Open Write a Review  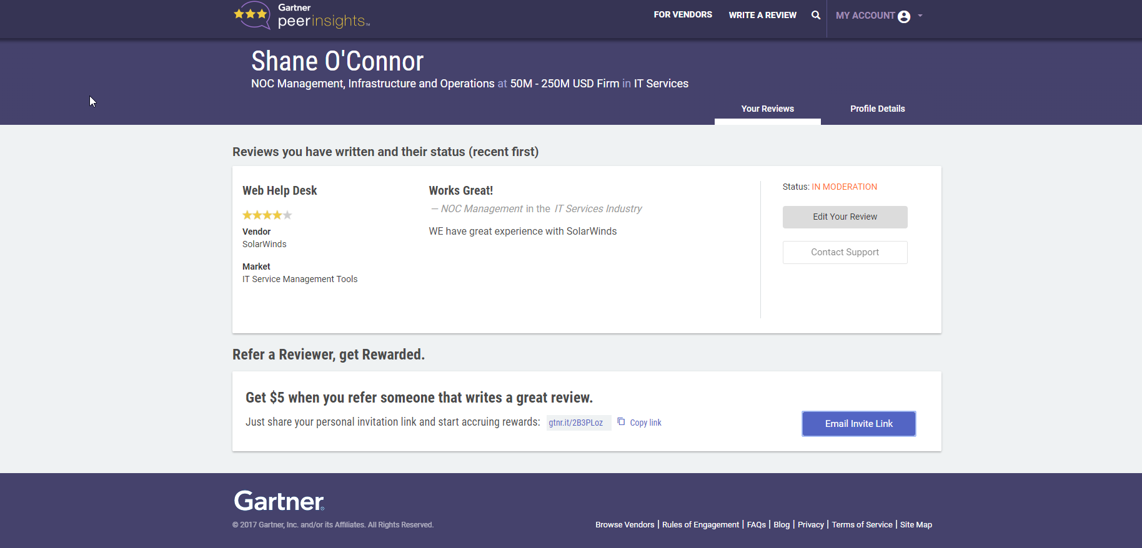[x=762, y=15]
